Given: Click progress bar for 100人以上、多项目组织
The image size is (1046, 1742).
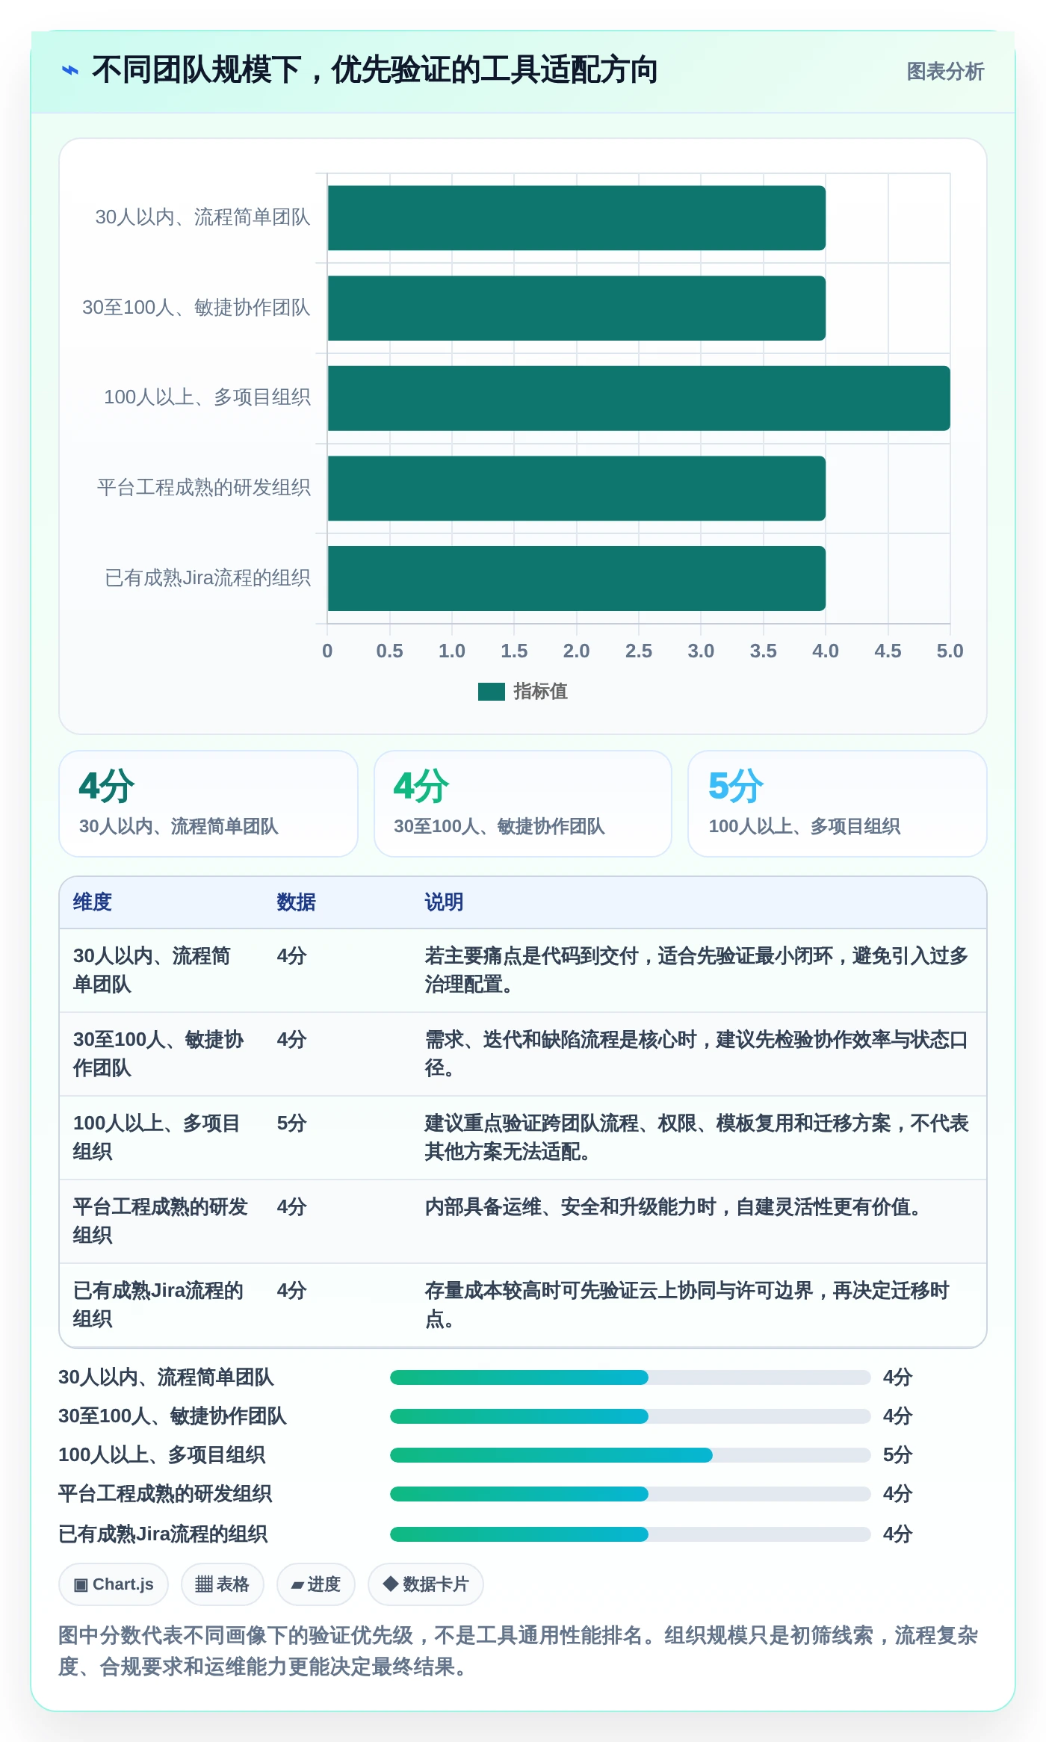Looking at the screenshot, I should coord(631,1455).
